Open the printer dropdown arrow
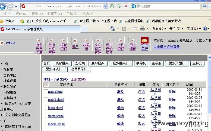This screenshot has width=211, height=131. 148,29
